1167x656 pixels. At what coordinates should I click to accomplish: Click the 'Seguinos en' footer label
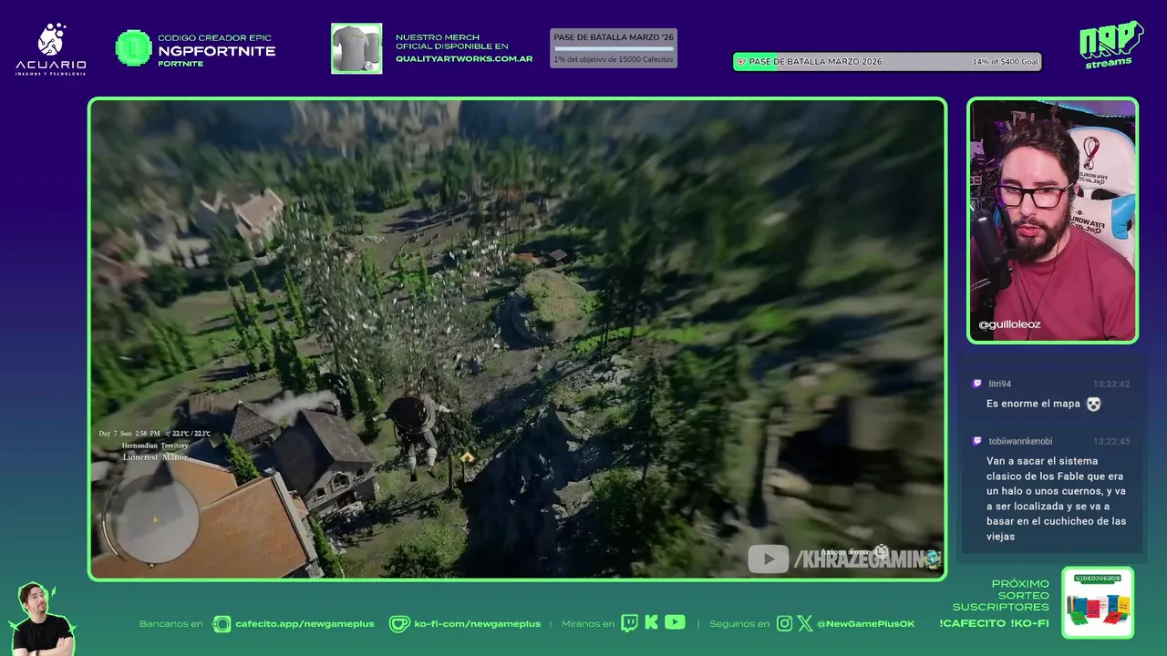click(x=739, y=624)
